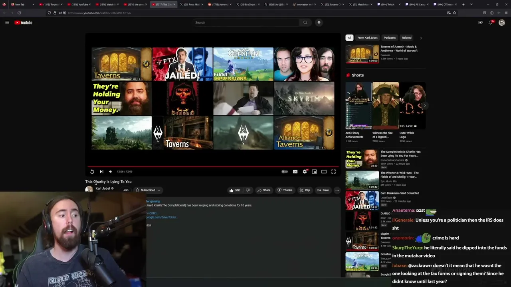The height and width of the screenshot is (287, 511).
Task: Open the player settings gear
Action: pos(305,171)
